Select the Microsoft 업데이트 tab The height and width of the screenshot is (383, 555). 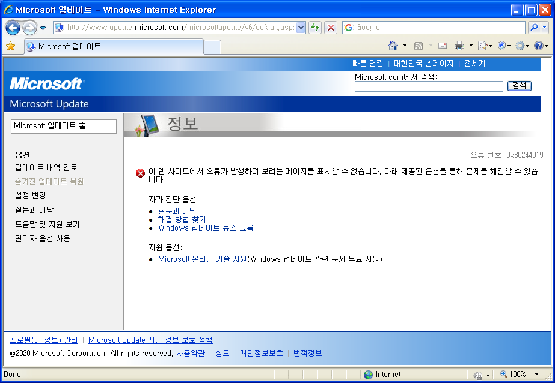pos(114,47)
